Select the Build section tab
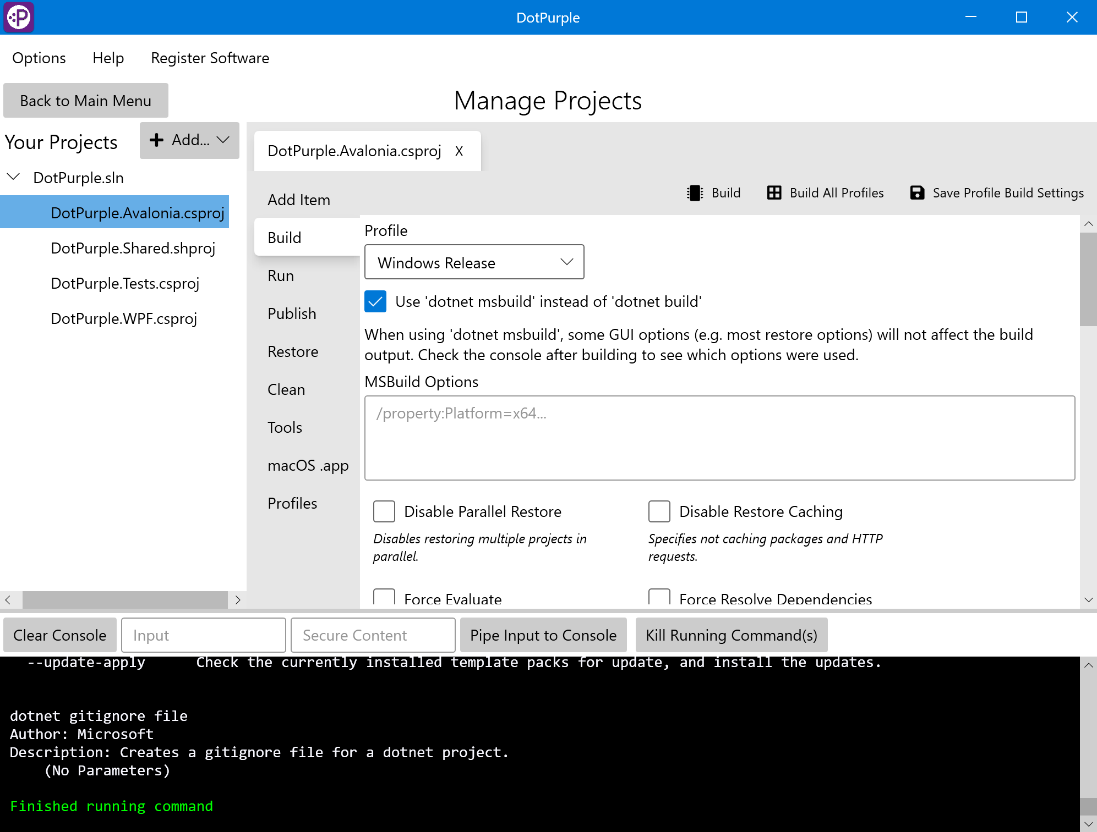Image resolution: width=1097 pixels, height=832 pixels. pos(307,238)
